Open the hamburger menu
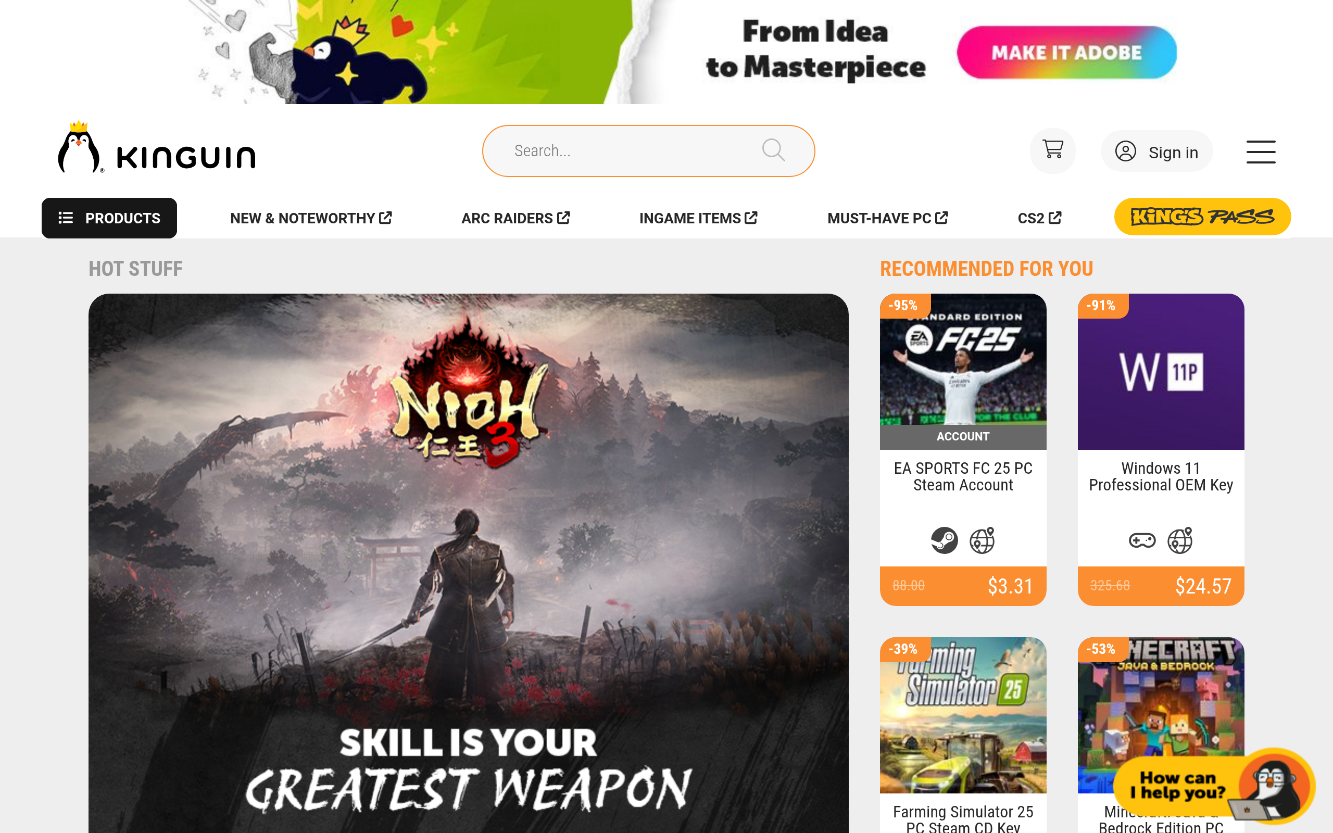Viewport: 1333px width, 833px height. pos(1261,152)
